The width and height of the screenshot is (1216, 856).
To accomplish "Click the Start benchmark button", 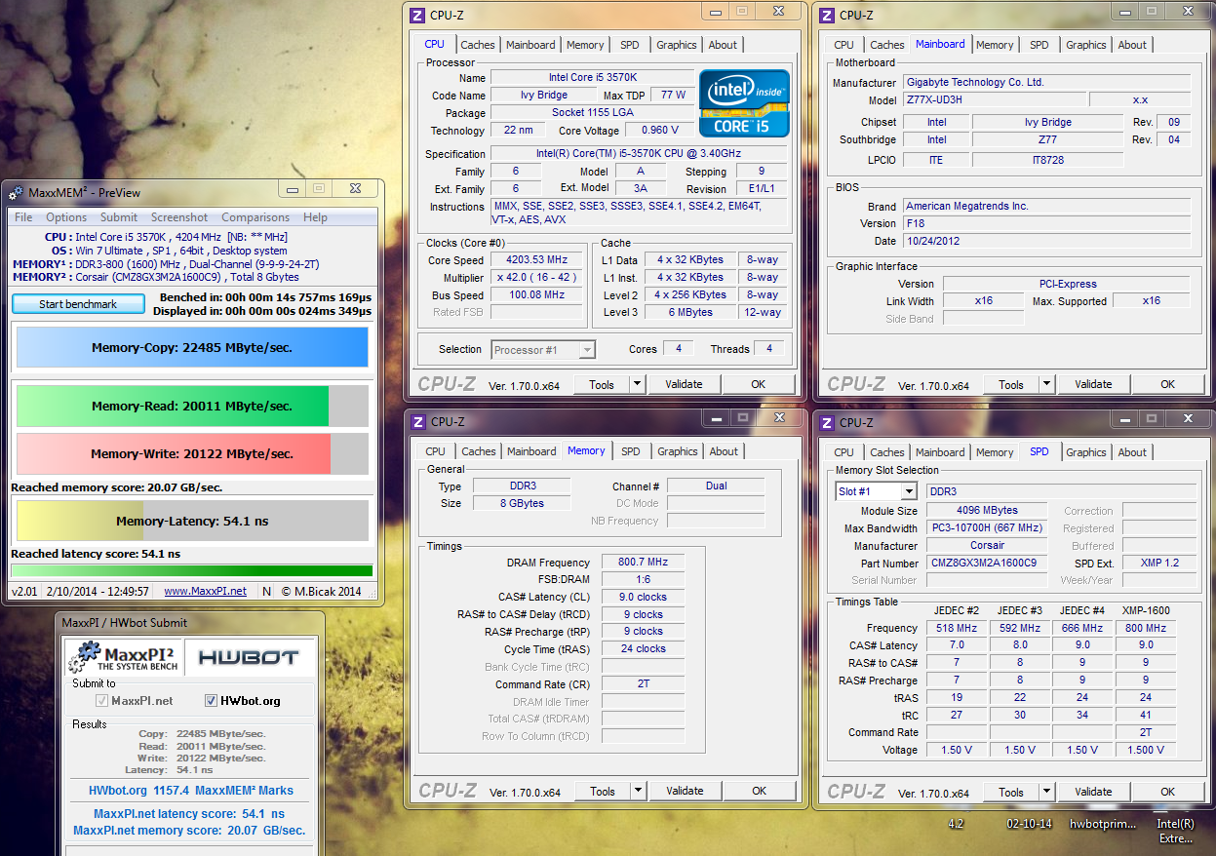I will (x=78, y=304).
